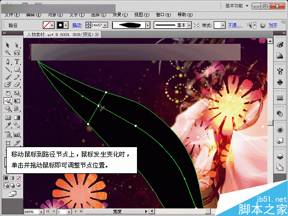Viewport: 288px width, 216px height.
Task: Select the Mesh tool
Action: [x=7, y=117]
